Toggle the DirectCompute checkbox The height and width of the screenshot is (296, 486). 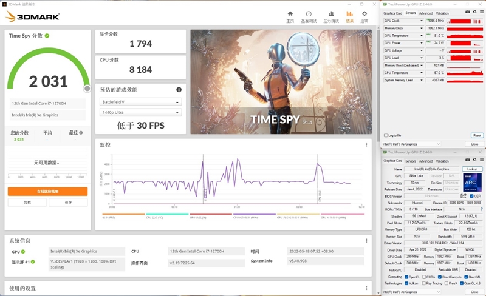(439, 277)
